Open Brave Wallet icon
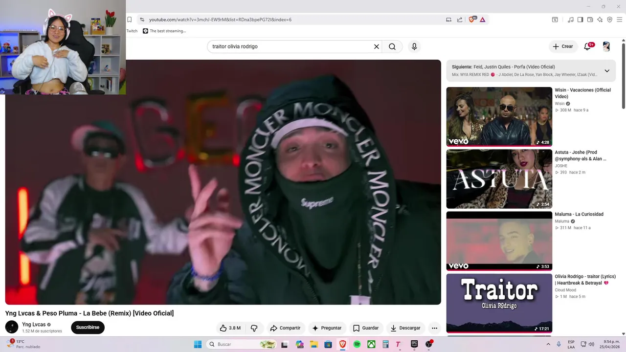The height and width of the screenshot is (352, 626). point(590,20)
